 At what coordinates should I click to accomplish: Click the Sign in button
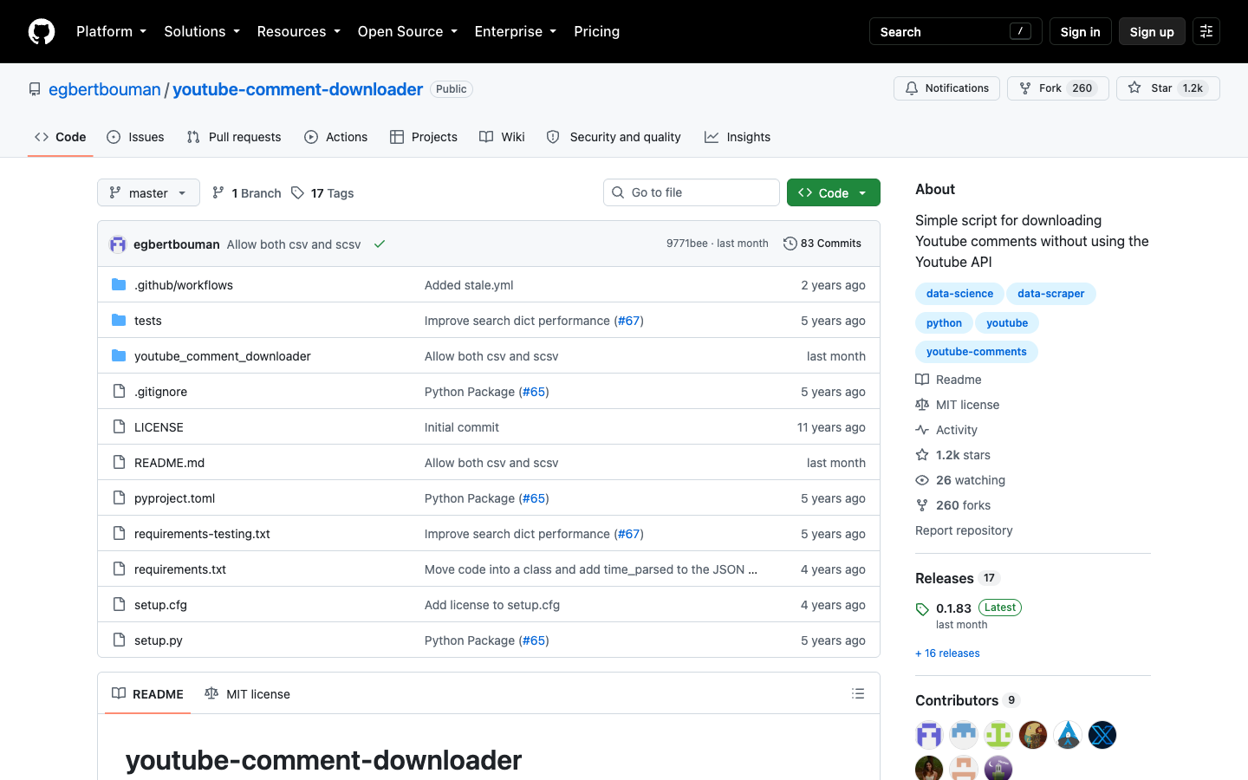point(1080,31)
